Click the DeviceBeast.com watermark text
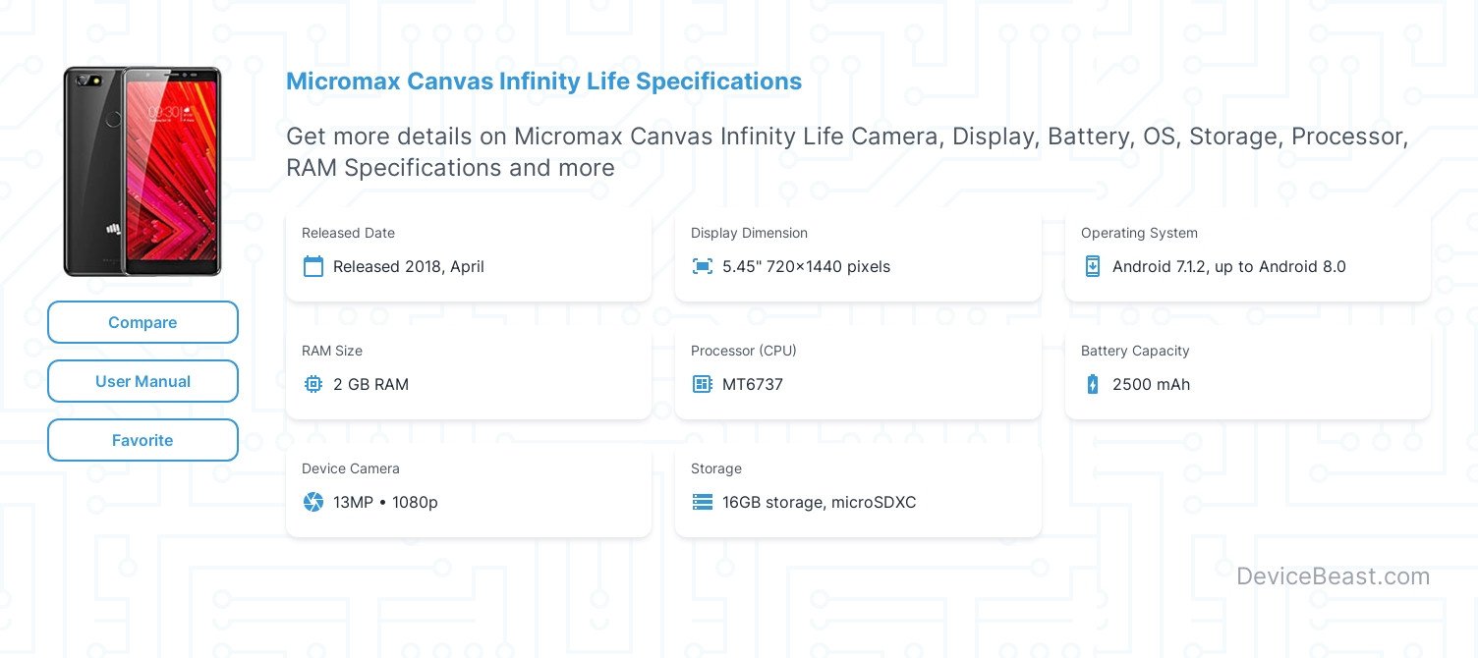 click(x=1333, y=576)
